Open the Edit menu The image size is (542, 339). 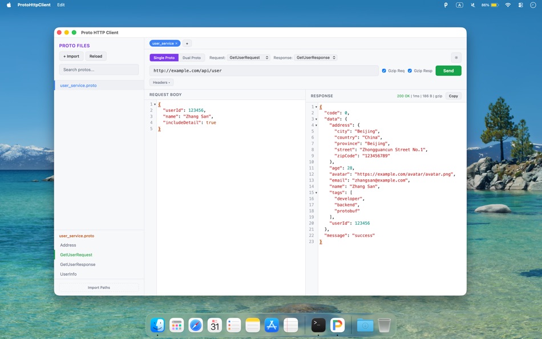click(x=61, y=5)
